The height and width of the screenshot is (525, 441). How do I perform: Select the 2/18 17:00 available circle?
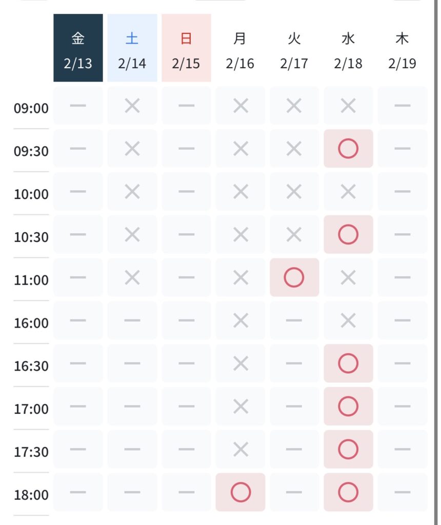[348, 407]
